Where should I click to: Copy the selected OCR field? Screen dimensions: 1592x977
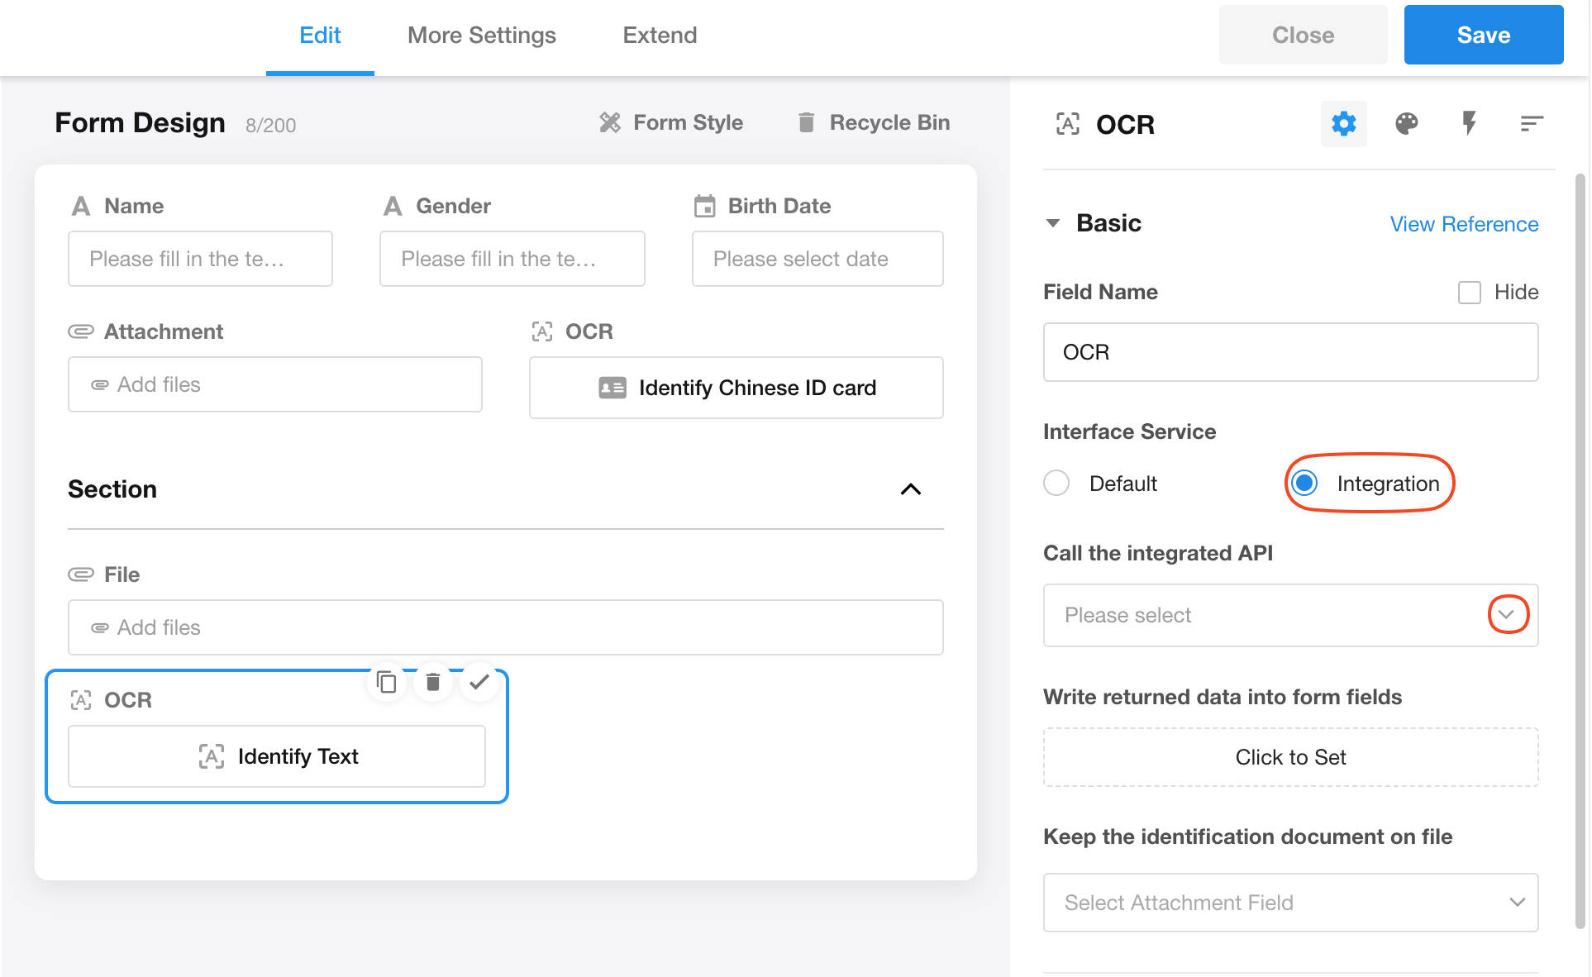[x=386, y=682]
